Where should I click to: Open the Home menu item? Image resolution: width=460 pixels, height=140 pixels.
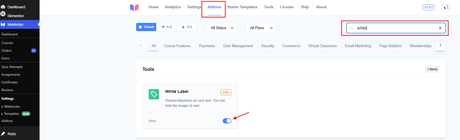[153, 7]
